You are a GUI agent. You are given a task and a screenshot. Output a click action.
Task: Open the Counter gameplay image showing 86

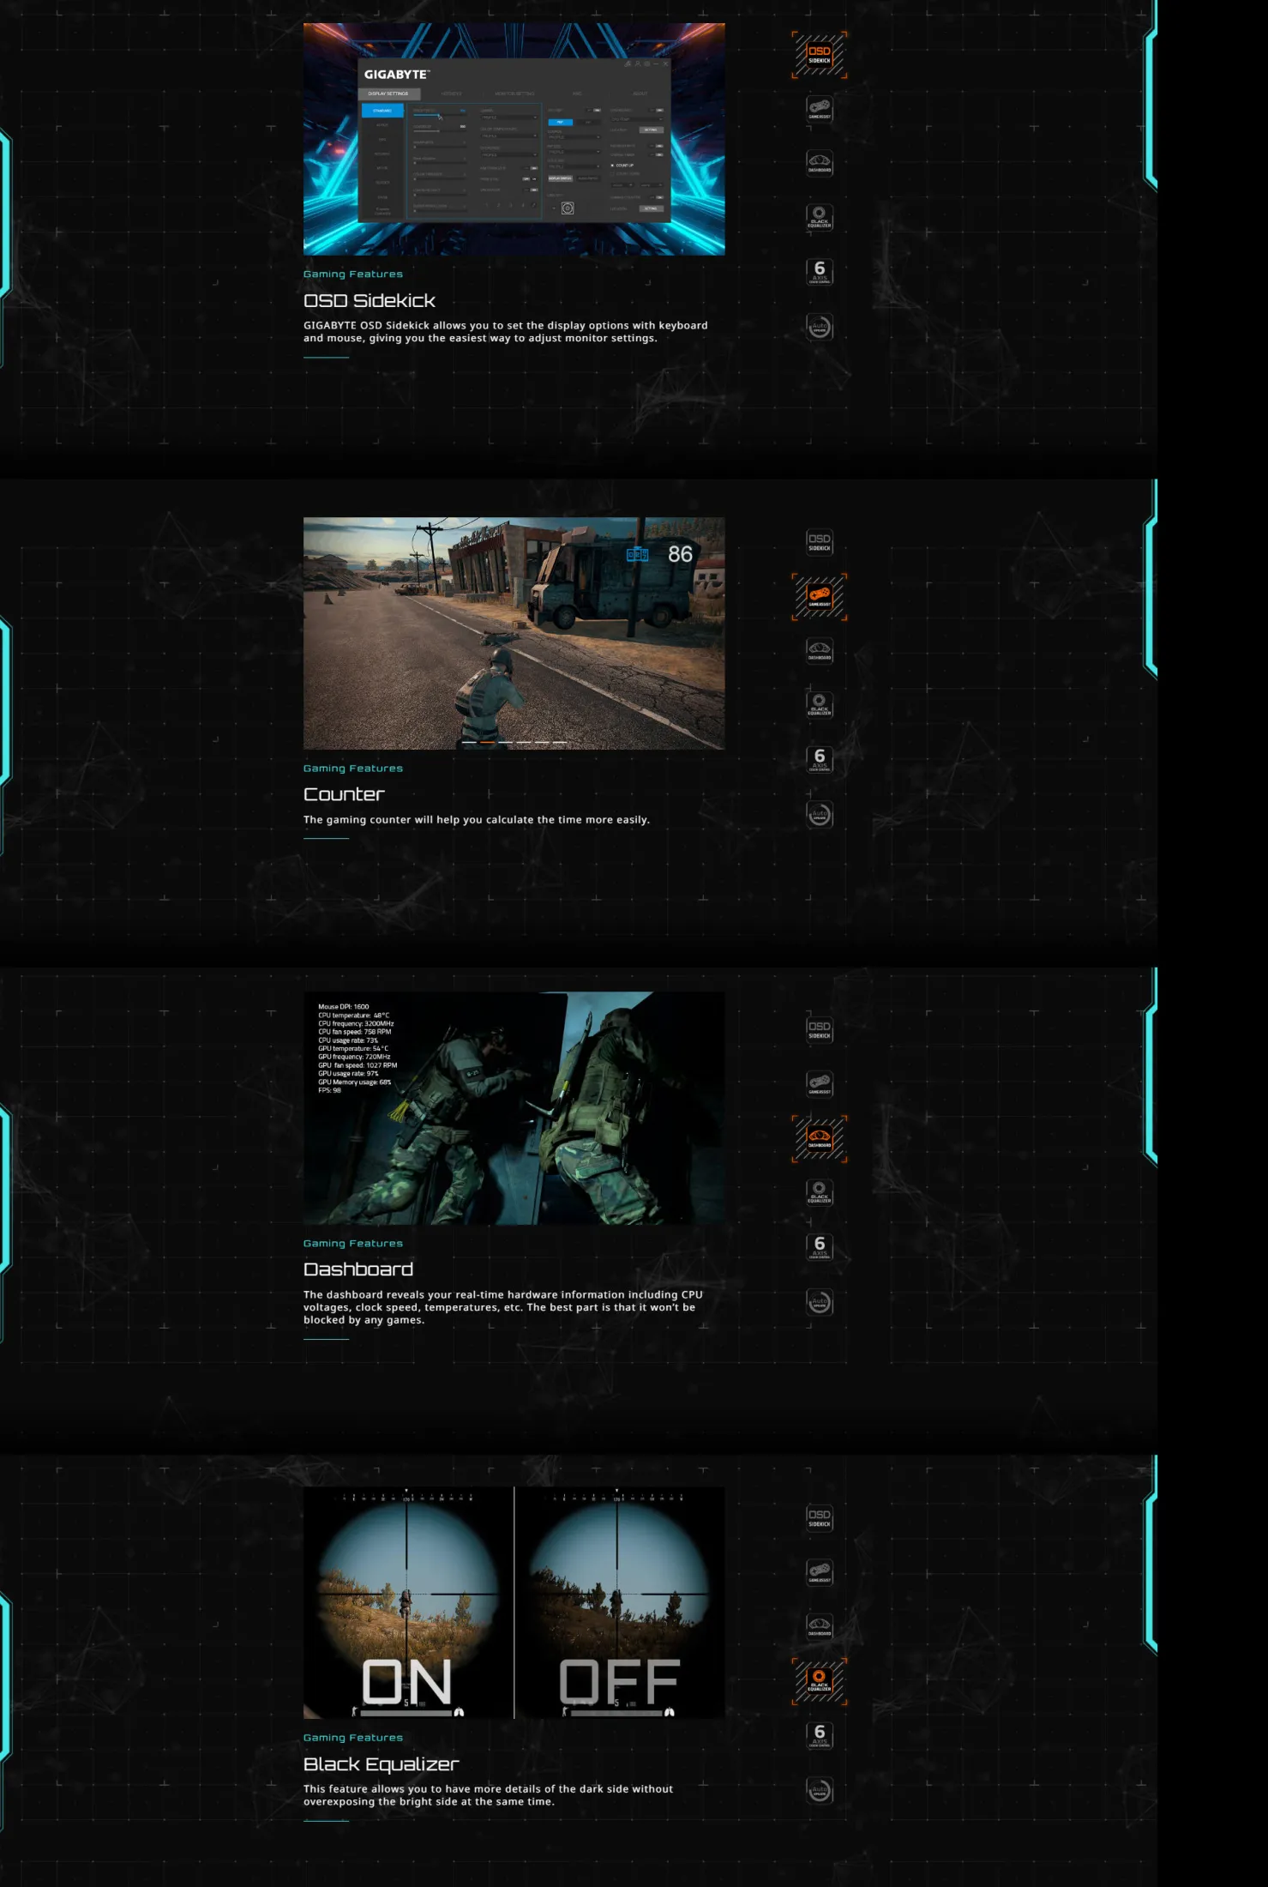[514, 633]
